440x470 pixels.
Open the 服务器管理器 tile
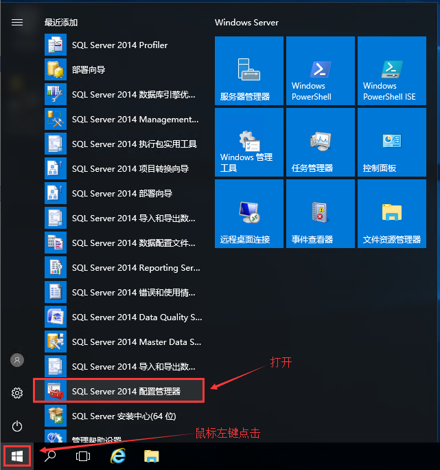(x=249, y=71)
